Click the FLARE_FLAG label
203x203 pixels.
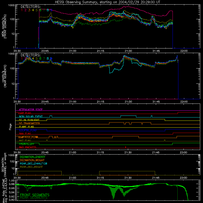26,127
